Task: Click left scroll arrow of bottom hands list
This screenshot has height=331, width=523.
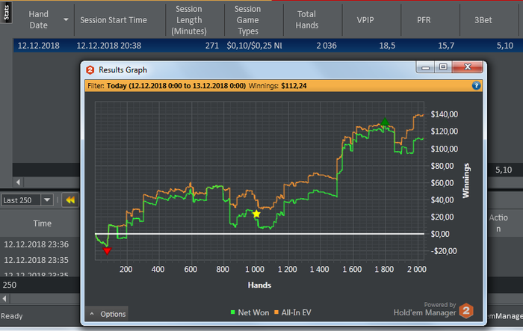Action: (4, 298)
